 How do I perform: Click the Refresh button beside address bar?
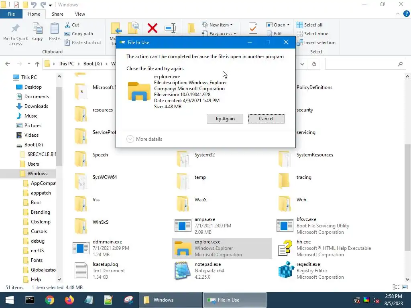[x=314, y=64]
